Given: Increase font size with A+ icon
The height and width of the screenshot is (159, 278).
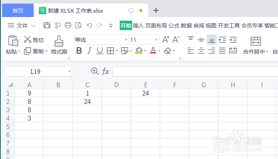Looking at the screenshot, I should (x=166, y=40).
